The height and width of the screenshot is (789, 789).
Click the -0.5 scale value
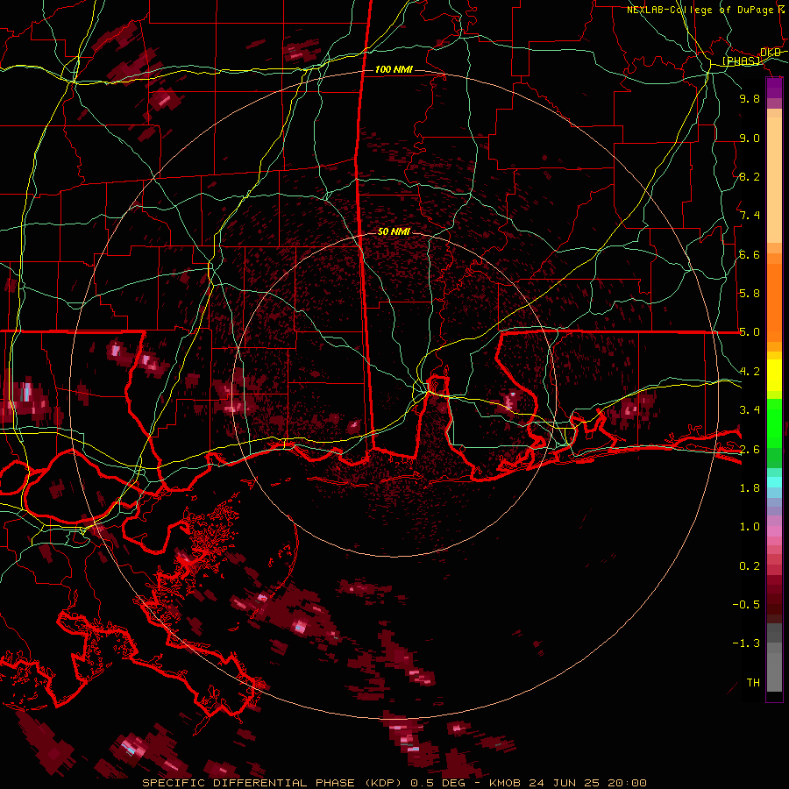coord(746,605)
